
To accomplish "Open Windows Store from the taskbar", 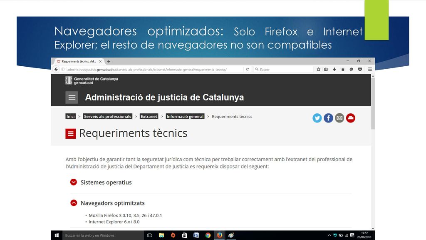I will (184, 235).
